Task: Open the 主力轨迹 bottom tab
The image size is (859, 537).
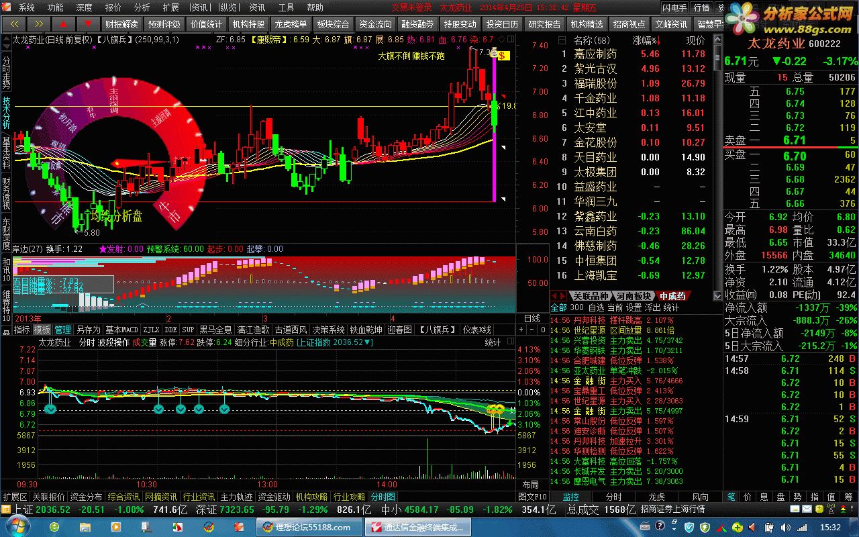Action: (x=236, y=497)
